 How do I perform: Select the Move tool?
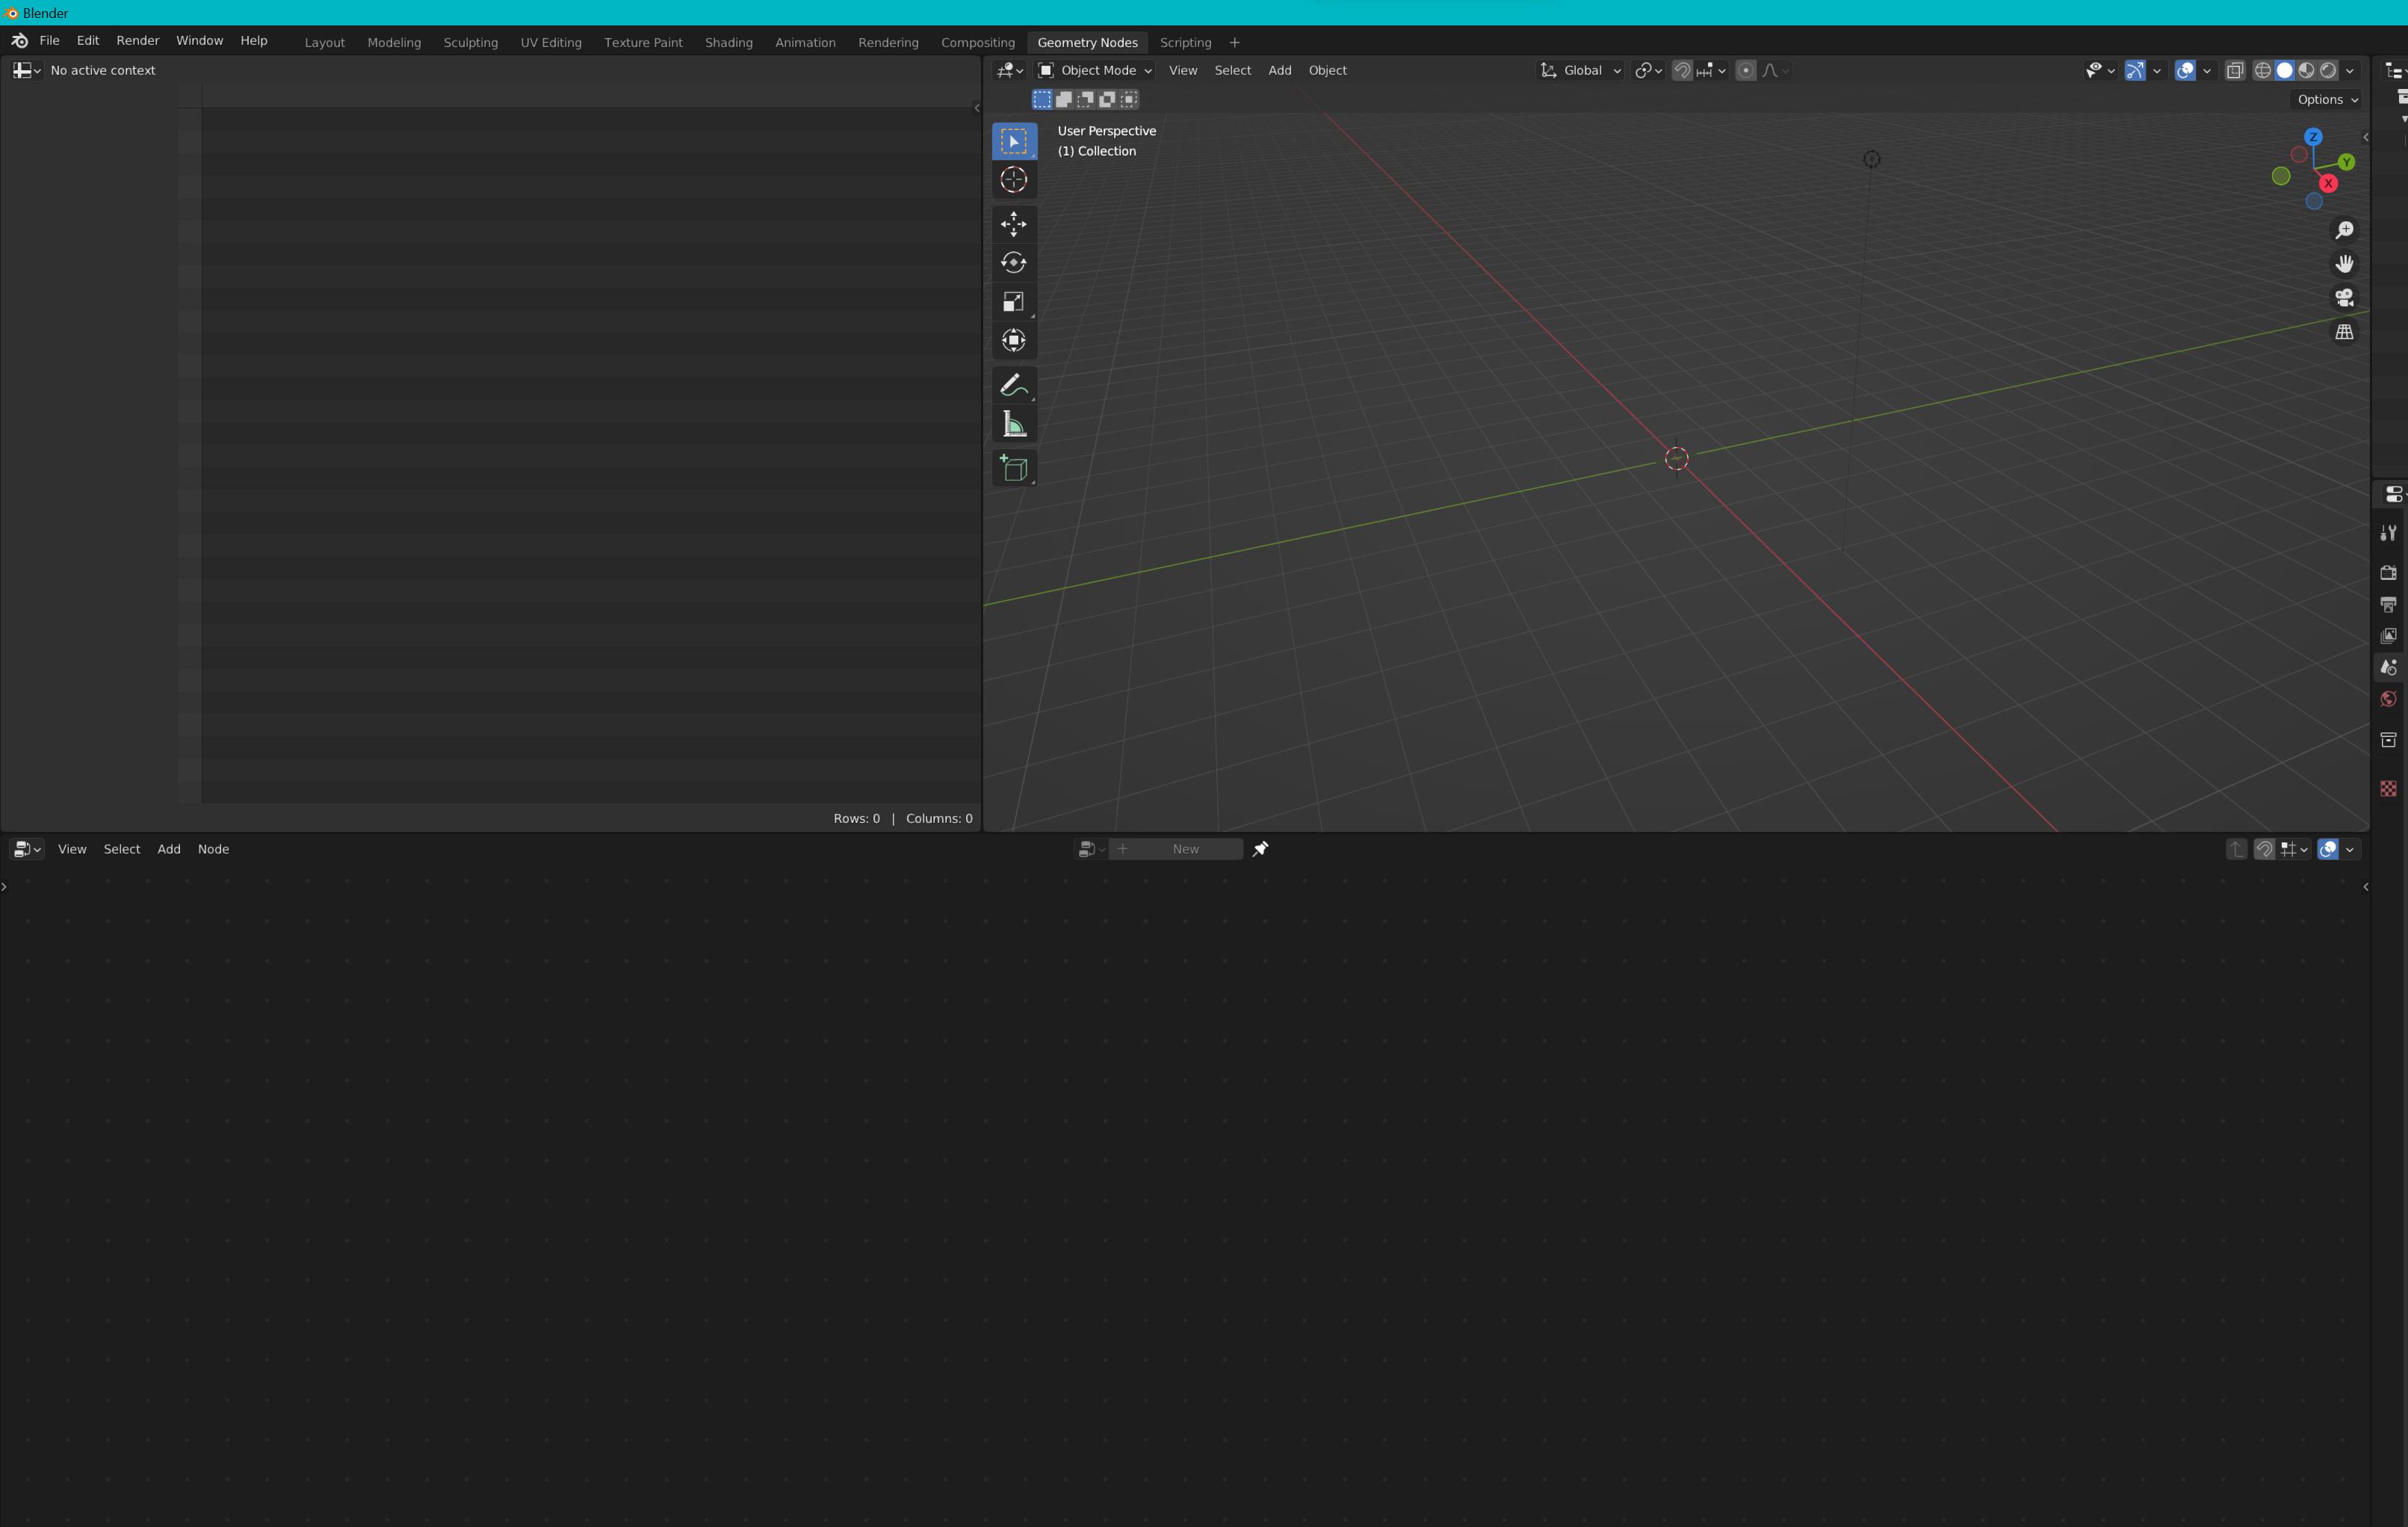coord(1014,223)
